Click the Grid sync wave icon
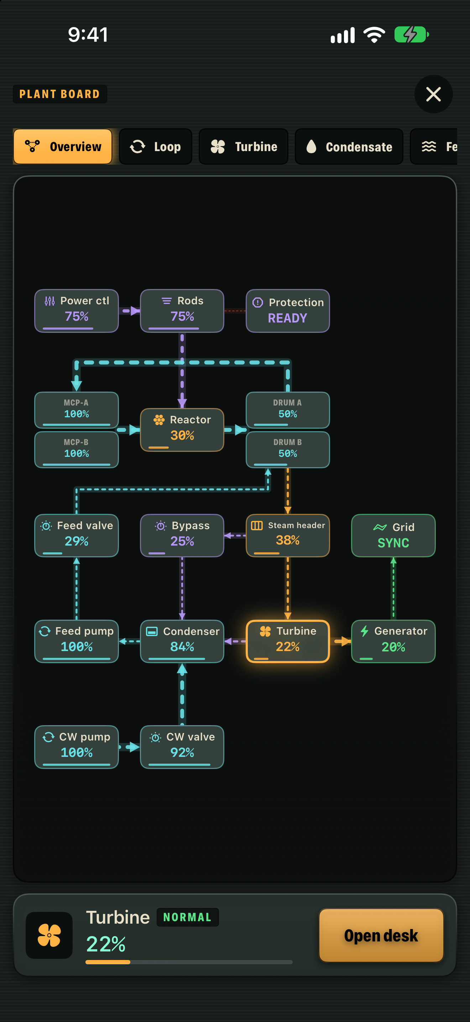The image size is (470, 1022). tap(380, 527)
